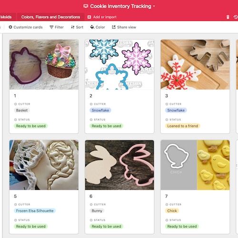Image resolution: width=238 pixels, height=238 pixels.
Task: Click Ready to be used status on card 6
Action: 106,227
